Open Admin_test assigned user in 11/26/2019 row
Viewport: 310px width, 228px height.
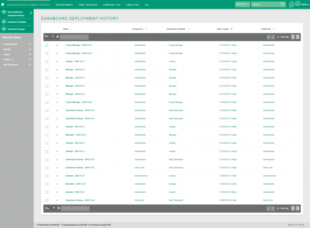coord(139,200)
